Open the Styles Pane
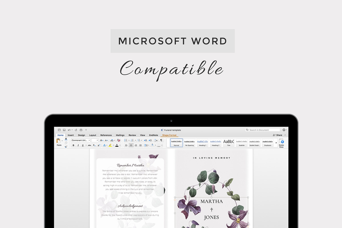342x228 pixels. click(x=281, y=143)
